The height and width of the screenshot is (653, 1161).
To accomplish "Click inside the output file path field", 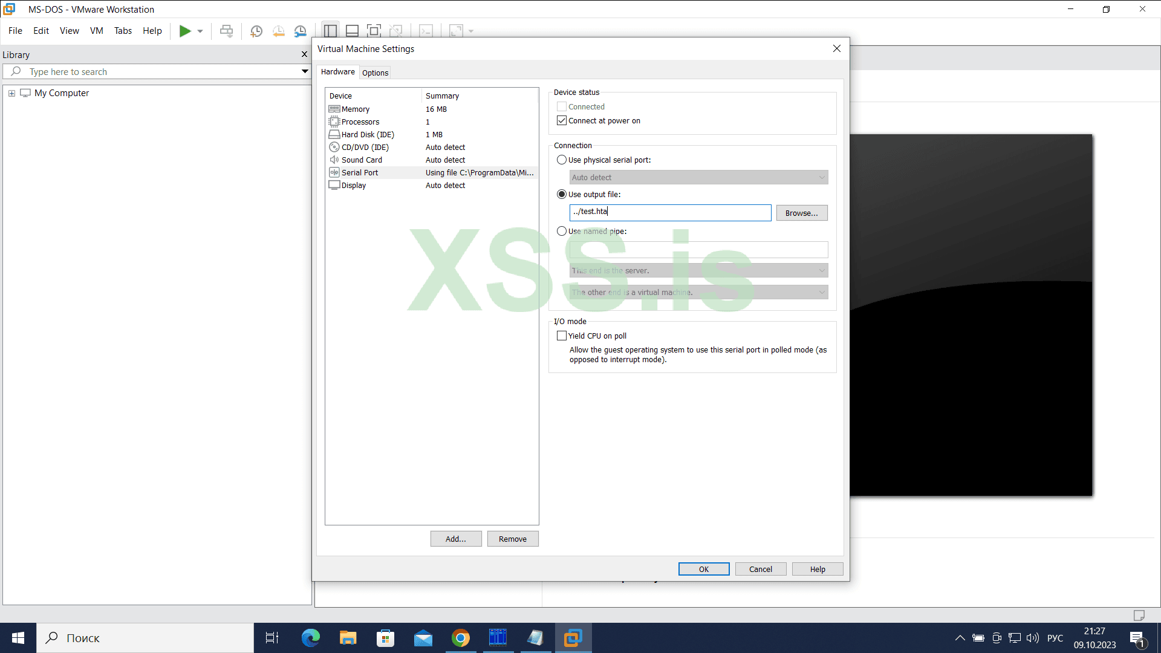I will click(670, 212).
